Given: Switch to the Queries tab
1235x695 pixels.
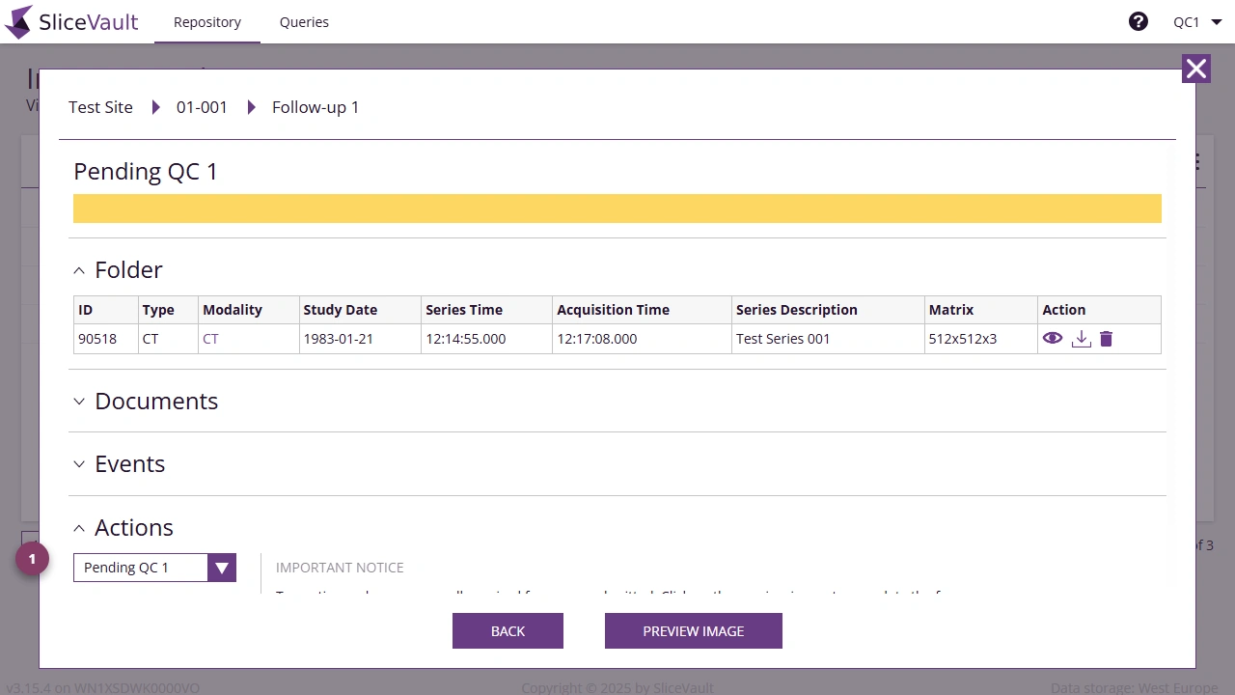Looking at the screenshot, I should click(304, 21).
